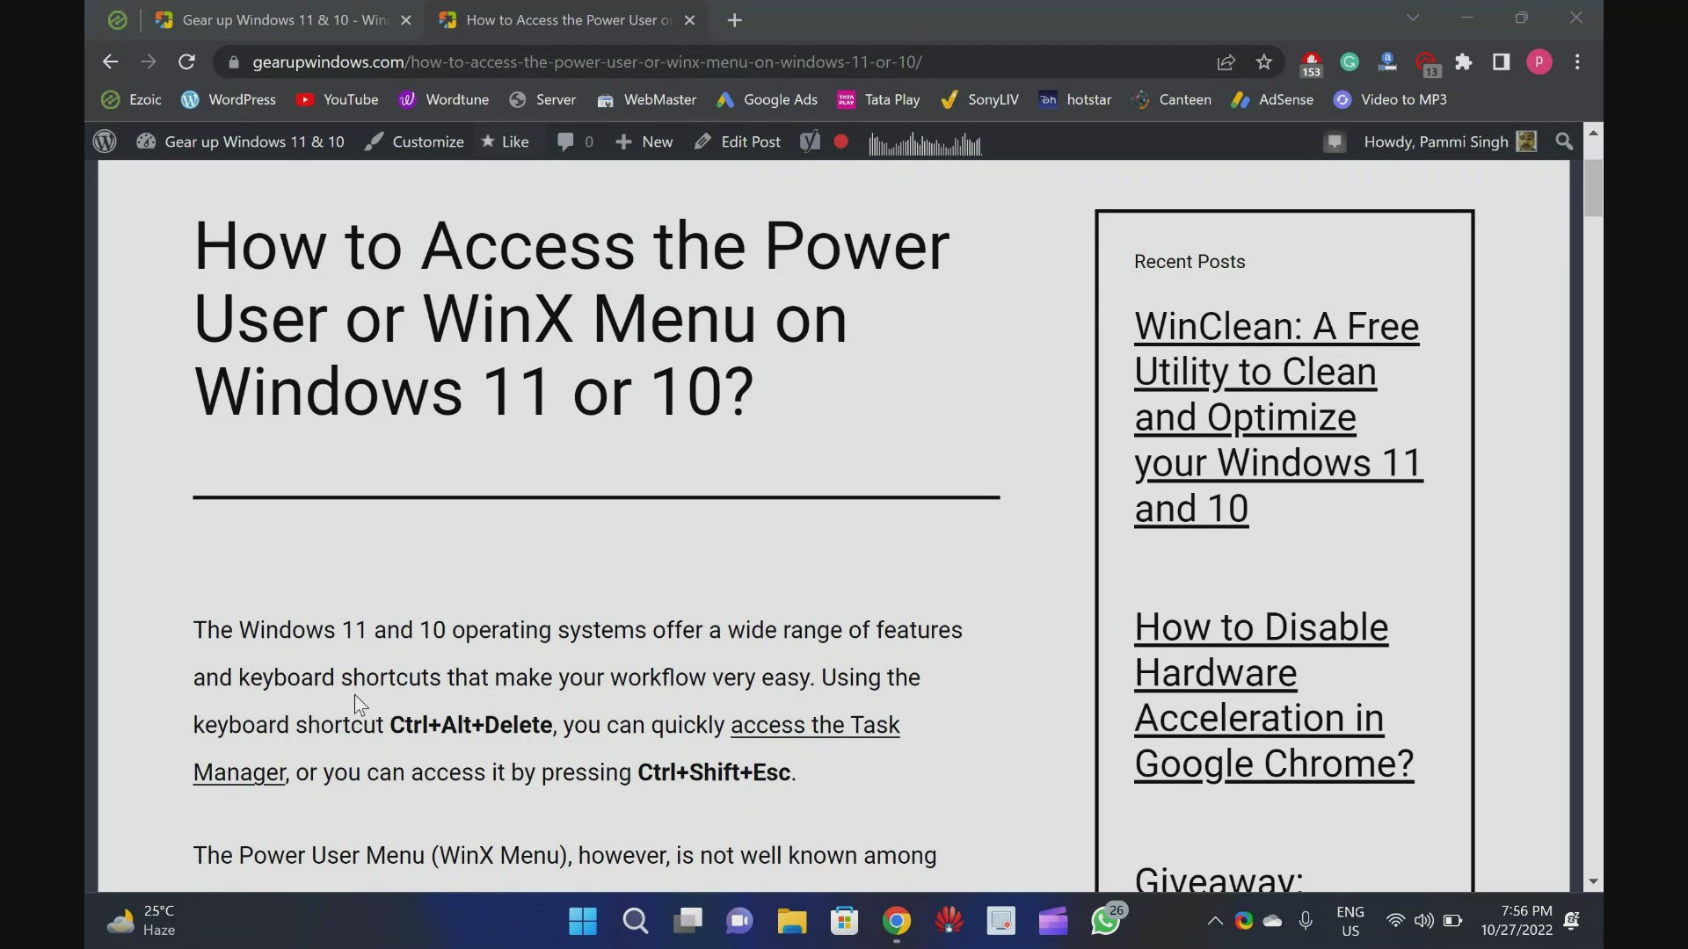1688x949 pixels.
Task: Open the AdSense bookmark
Action: (1271, 99)
